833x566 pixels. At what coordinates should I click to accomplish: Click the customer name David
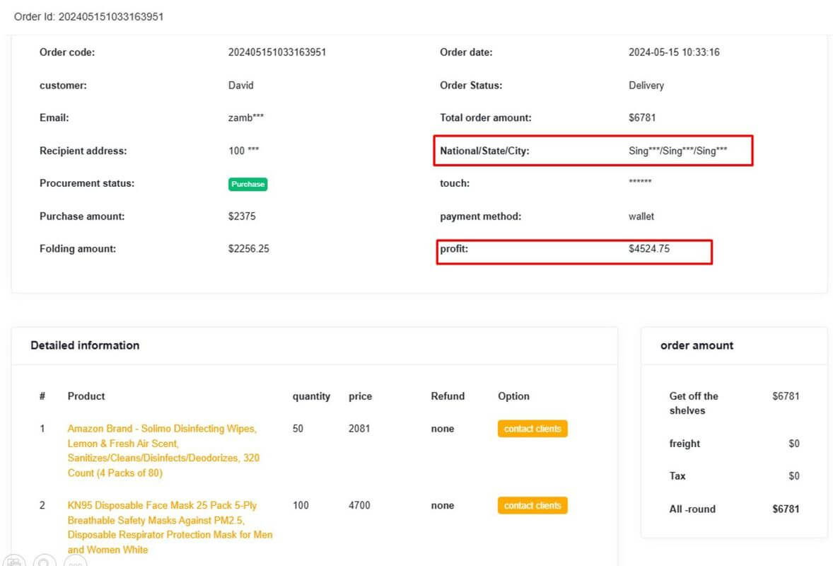pyautogui.click(x=240, y=85)
